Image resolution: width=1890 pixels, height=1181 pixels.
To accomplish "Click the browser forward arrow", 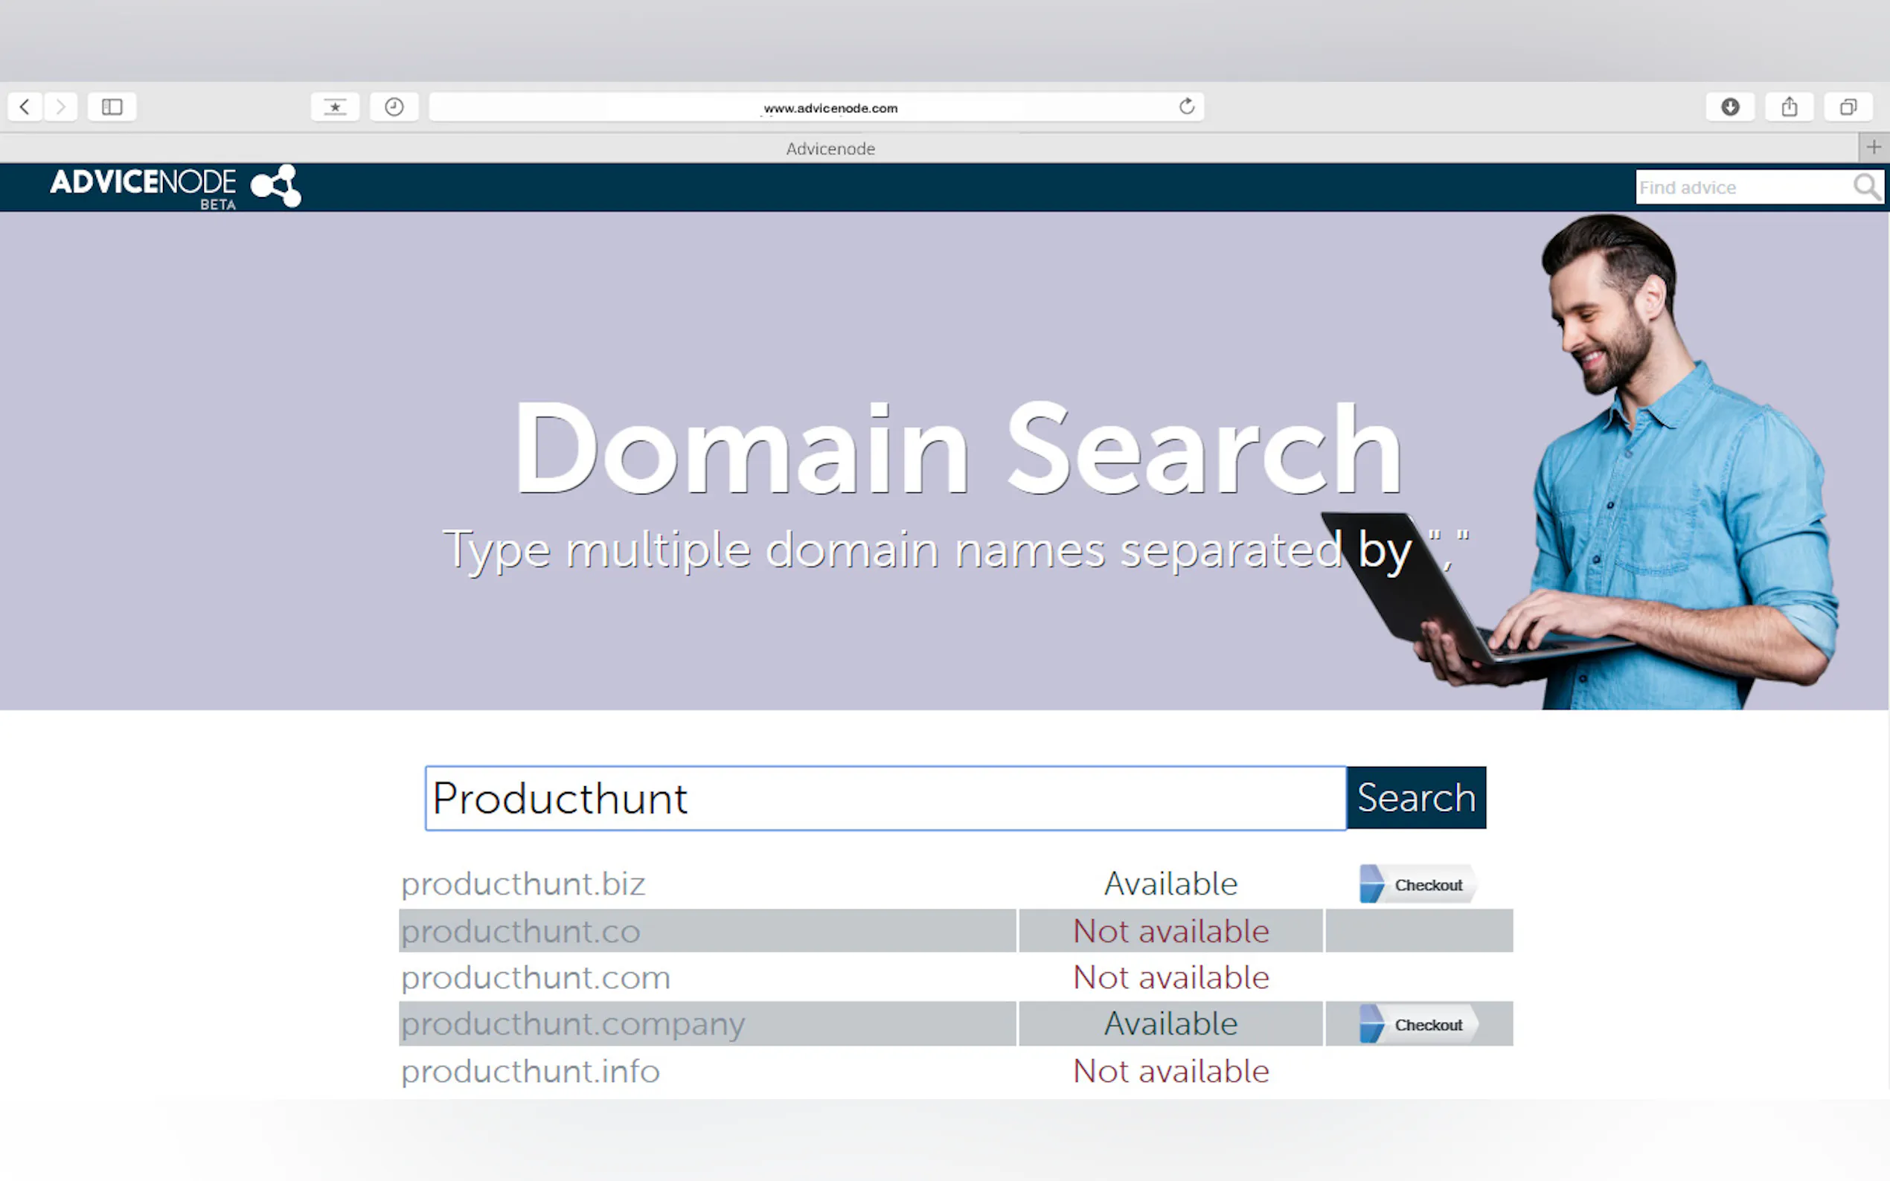I will click(x=61, y=107).
